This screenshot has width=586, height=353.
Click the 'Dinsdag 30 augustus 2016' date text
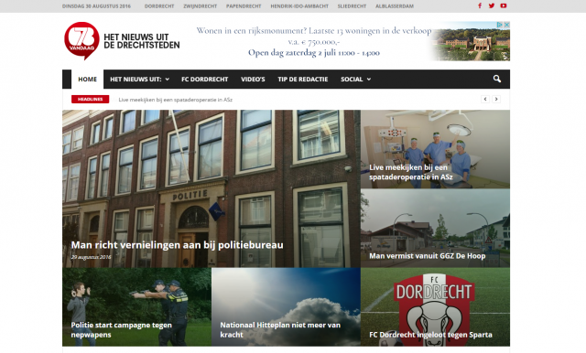96,6
